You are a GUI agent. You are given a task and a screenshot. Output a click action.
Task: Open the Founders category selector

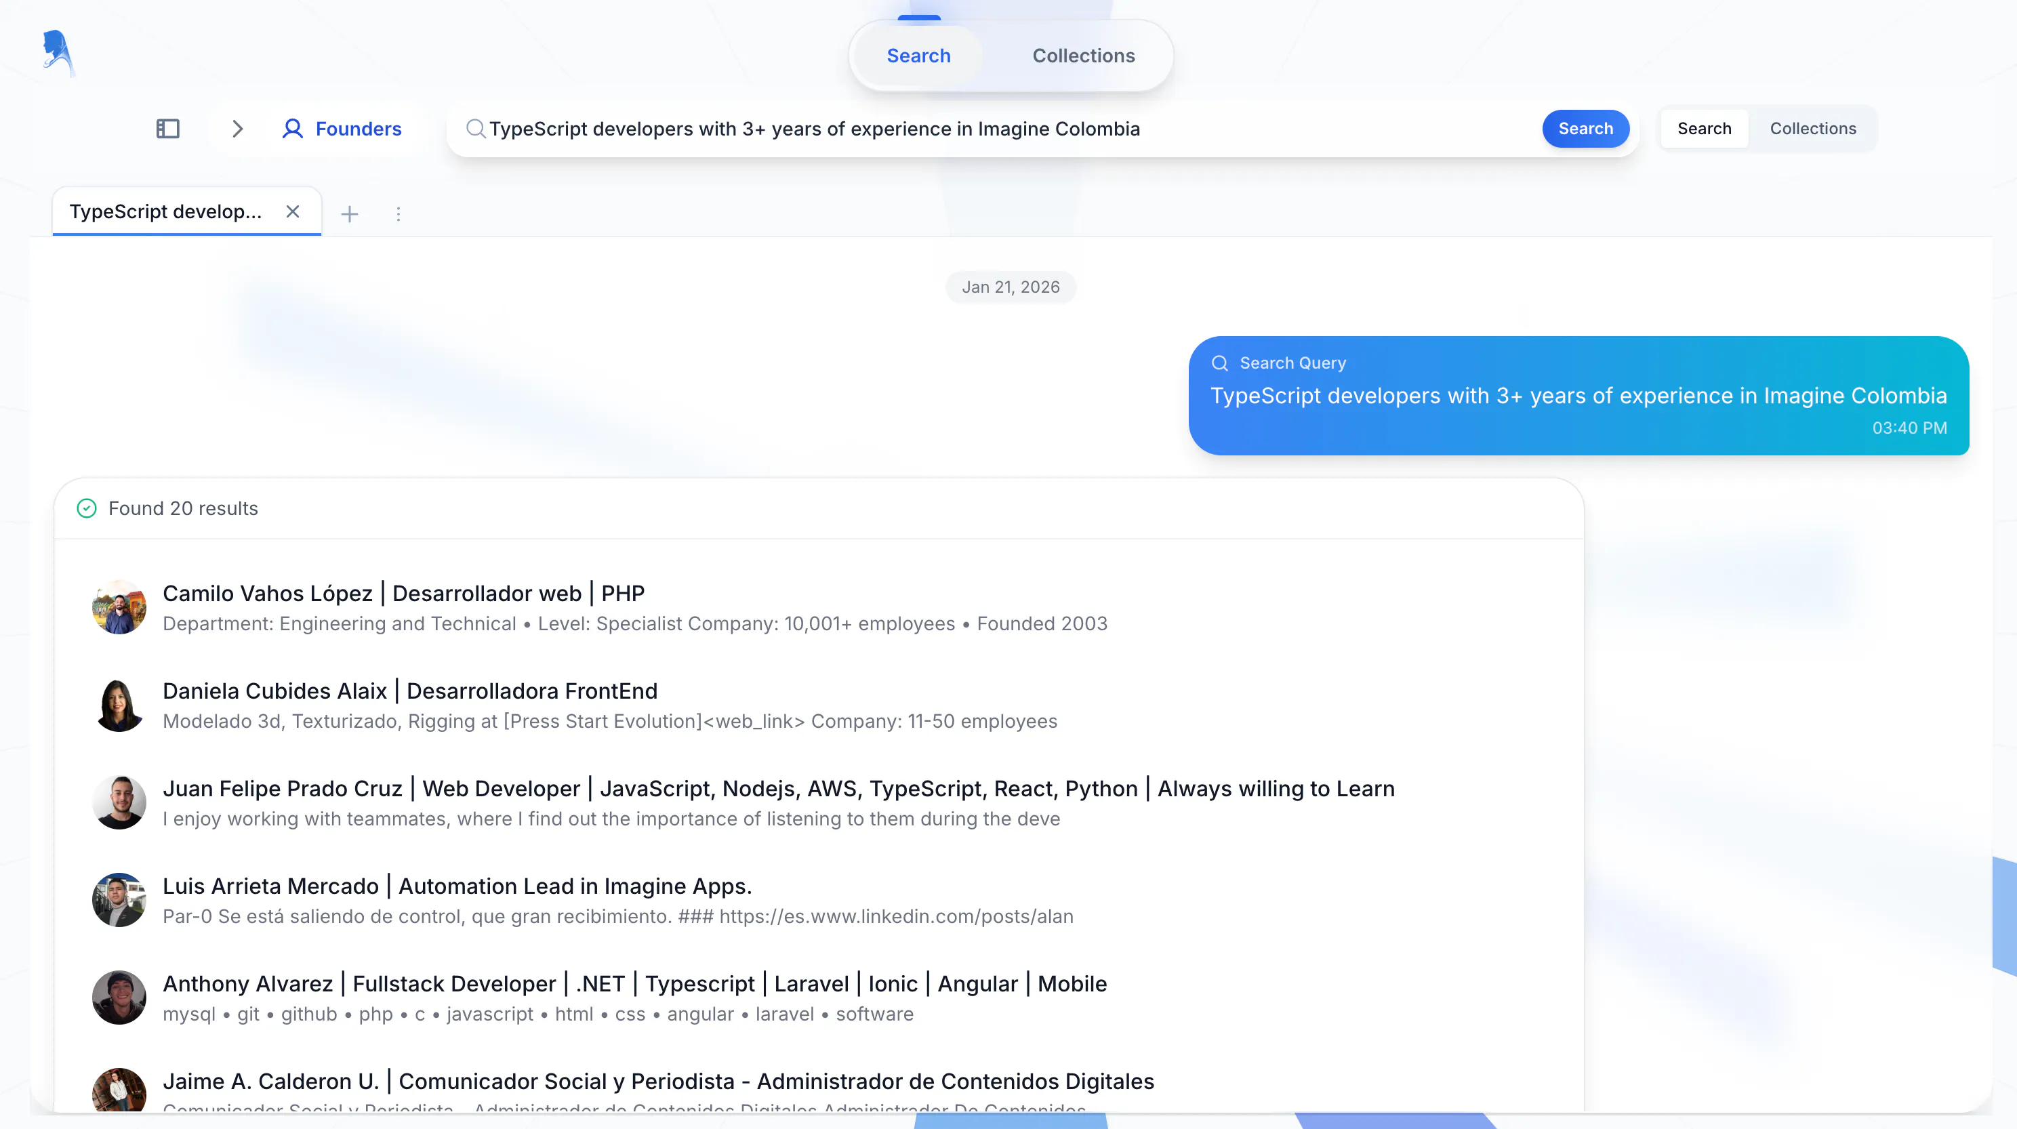[x=342, y=128]
